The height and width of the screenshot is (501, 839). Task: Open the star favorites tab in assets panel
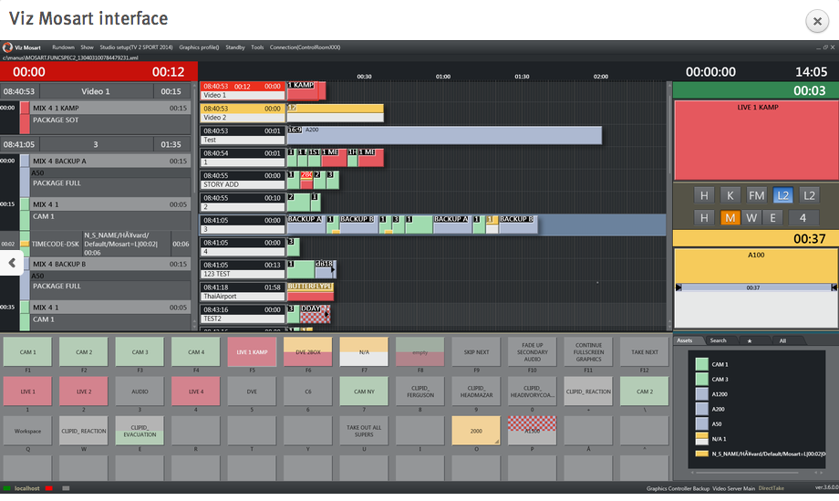[750, 340]
